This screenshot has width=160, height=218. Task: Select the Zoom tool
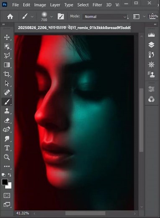(x=7, y=157)
